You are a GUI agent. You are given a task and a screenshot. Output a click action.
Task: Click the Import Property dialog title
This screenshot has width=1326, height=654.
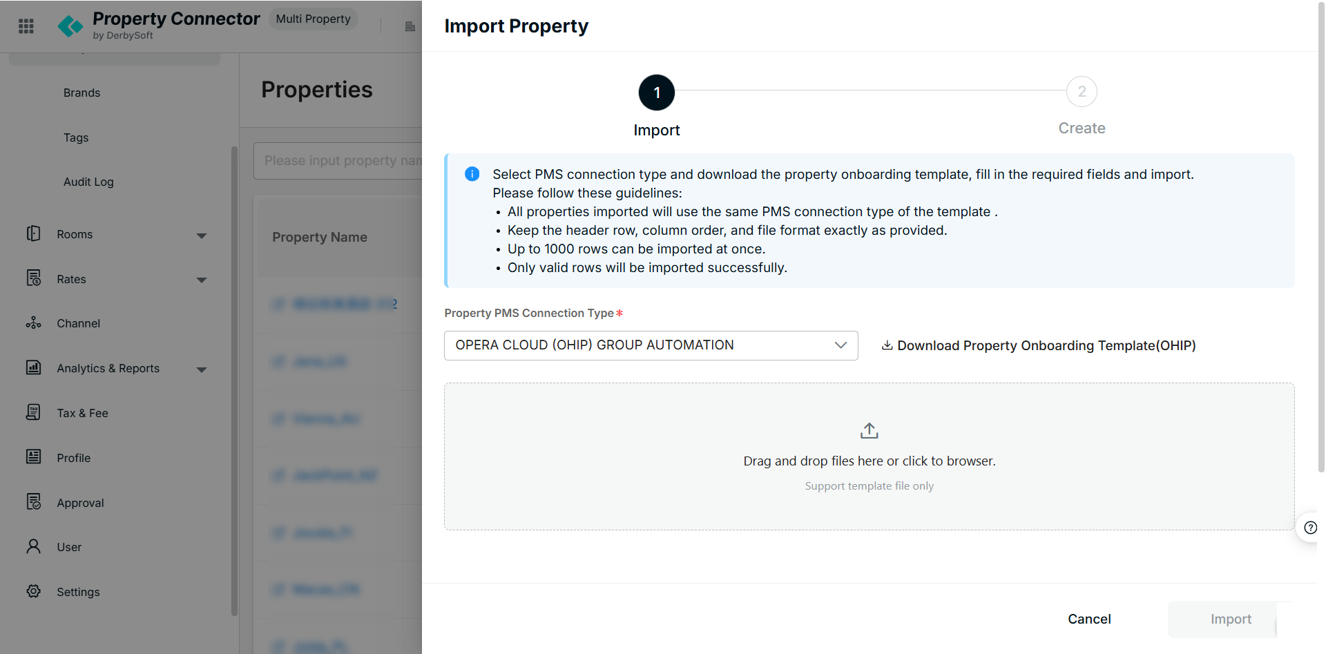[516, 26]
